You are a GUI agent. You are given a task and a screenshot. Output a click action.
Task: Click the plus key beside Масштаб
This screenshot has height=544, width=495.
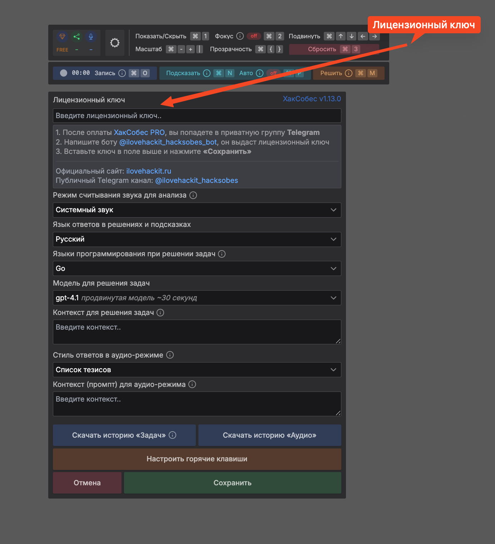click(x=190, y=49)
